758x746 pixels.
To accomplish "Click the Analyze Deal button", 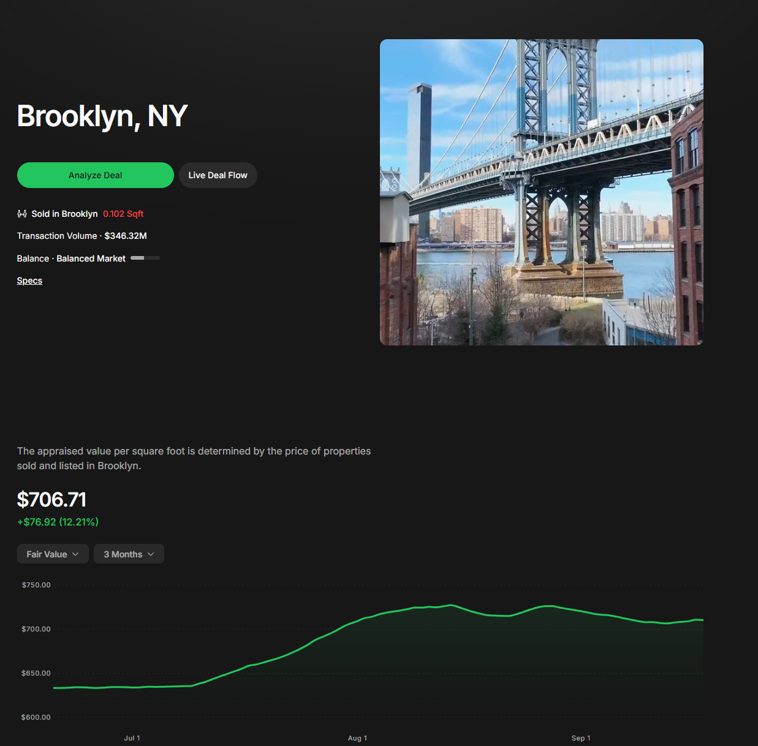I will [x=96, y=175].
